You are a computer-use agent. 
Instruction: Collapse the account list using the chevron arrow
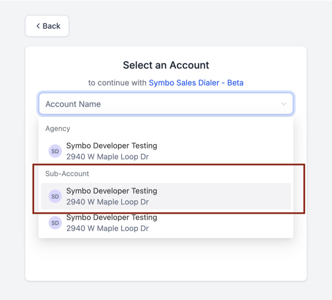point(283,104)
